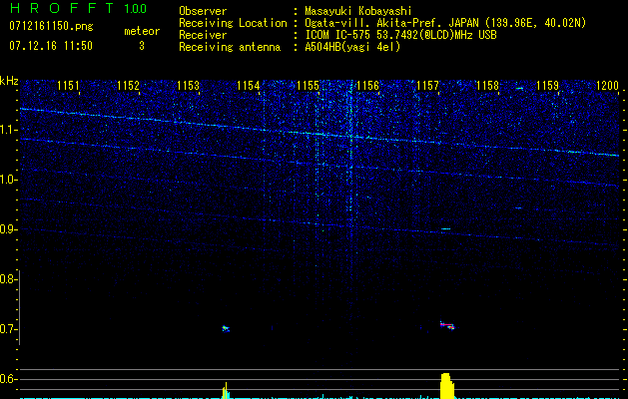Click the Receiver label
Image resolution: width=628 pixels, height=399 pixels.
(203, 35)
